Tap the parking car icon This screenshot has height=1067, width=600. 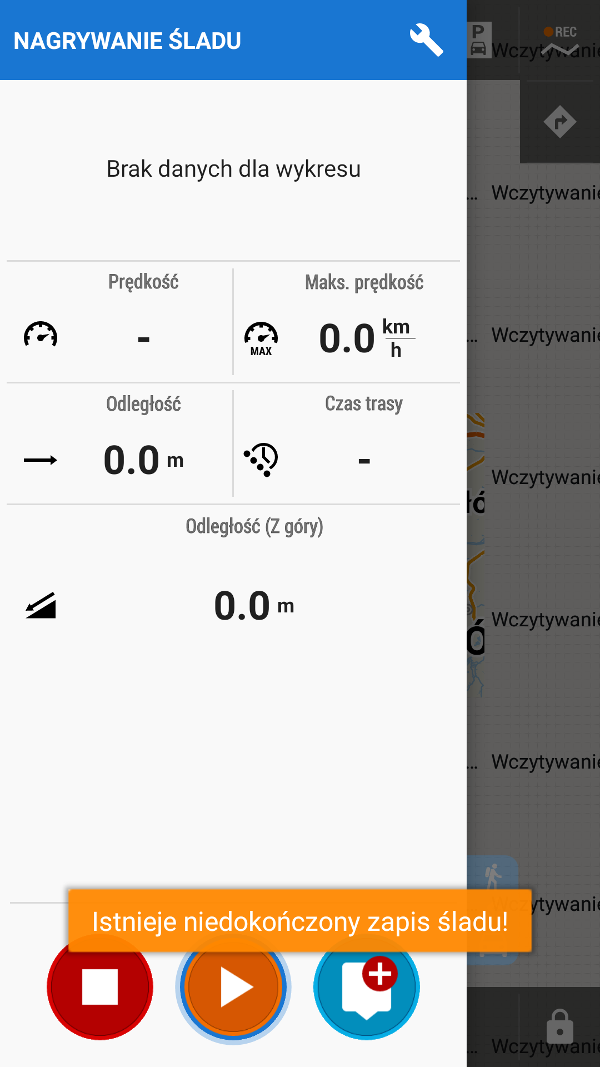pos(478,40)
